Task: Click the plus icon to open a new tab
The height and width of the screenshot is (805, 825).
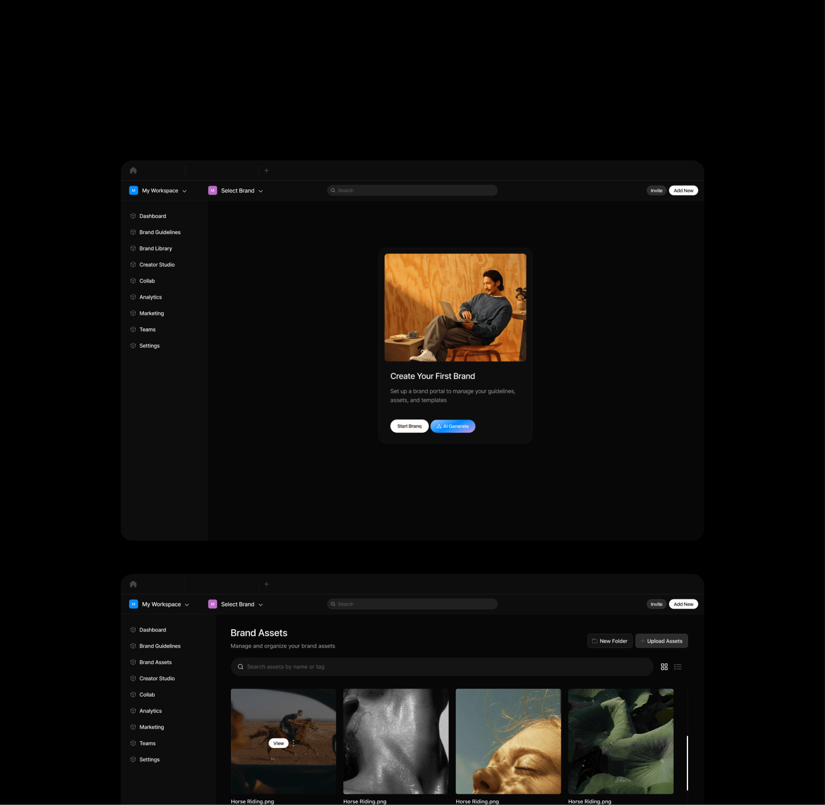Action: 267,170
